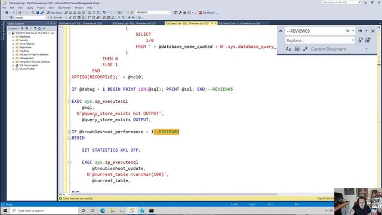Screen dimensions: 382x215
Task: Click the Replace Next icon
Action: tap(361, 40)
